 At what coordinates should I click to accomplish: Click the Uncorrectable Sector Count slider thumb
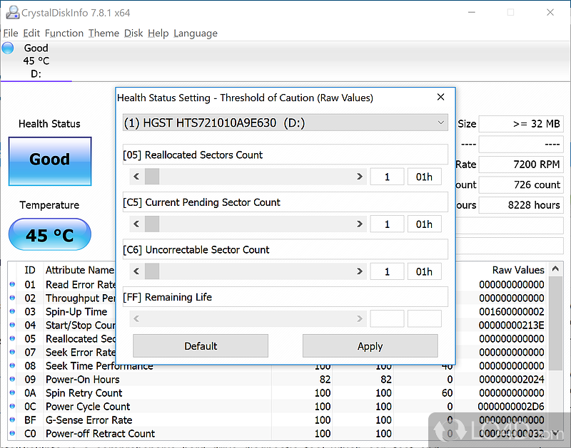point(152,271)
